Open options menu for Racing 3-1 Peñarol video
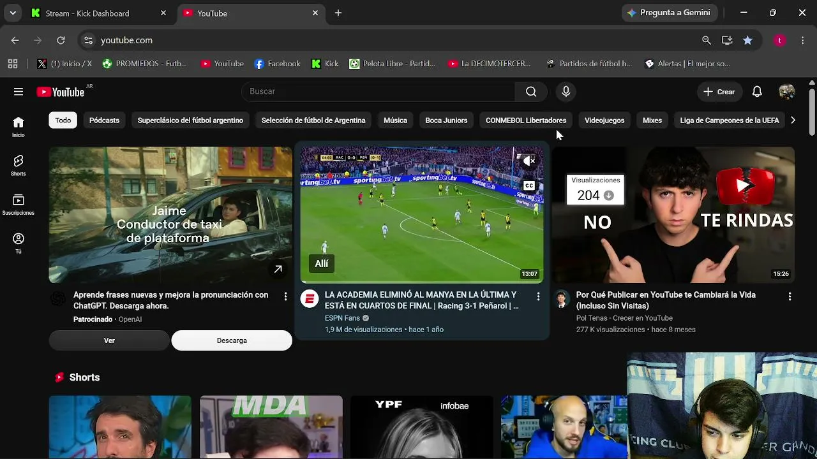 [538, 296]
